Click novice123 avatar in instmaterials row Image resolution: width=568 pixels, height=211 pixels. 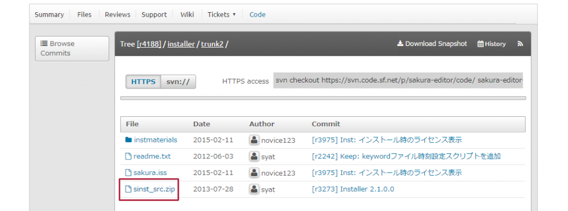coord(254,140)
